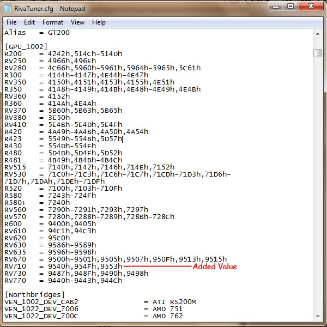Click the RV280 line values
This screenshot has height=327, width=327.
124,68
